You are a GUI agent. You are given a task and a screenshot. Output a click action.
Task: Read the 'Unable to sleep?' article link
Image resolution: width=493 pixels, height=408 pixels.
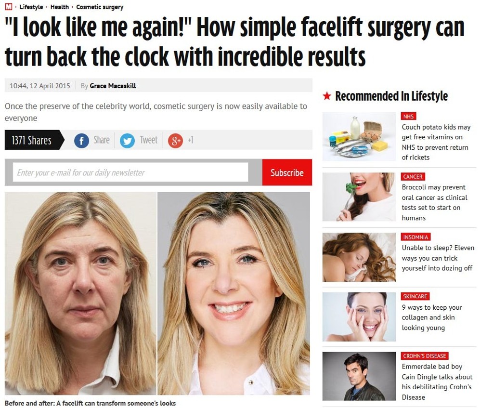click(438, 258)
